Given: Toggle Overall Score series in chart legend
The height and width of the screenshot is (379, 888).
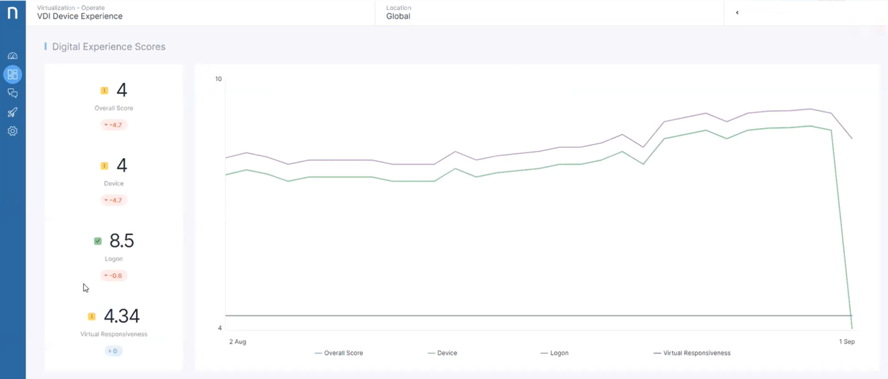Looking at the screenshot, I should click(339, 353).
